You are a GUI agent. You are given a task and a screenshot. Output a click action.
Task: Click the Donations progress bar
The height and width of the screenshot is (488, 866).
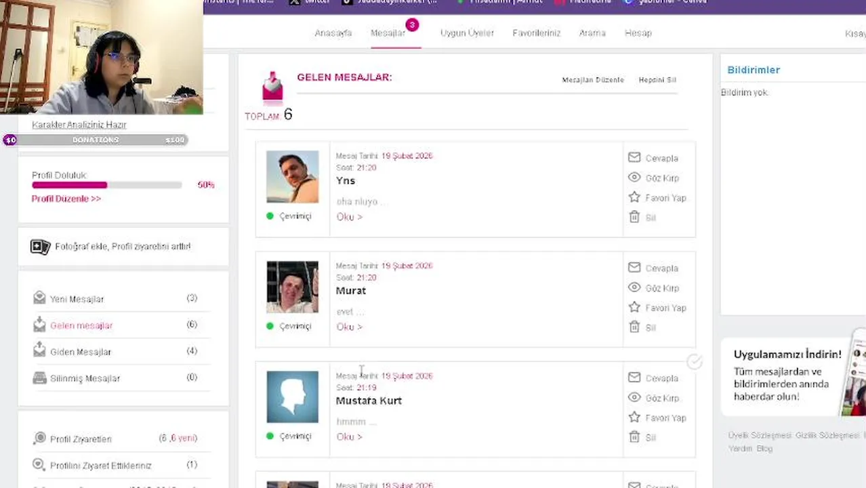click(96, 140)
